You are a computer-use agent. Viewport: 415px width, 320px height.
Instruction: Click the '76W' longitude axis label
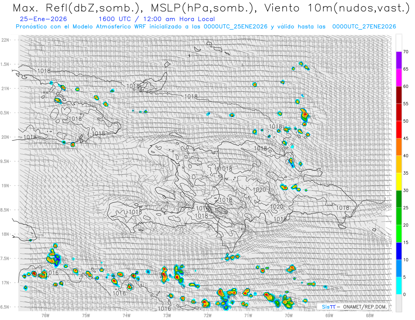[45, 315]
